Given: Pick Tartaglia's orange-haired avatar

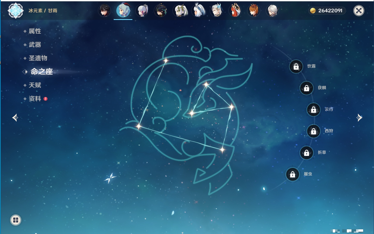Looking at the screenshot, I should coord(254,11).
